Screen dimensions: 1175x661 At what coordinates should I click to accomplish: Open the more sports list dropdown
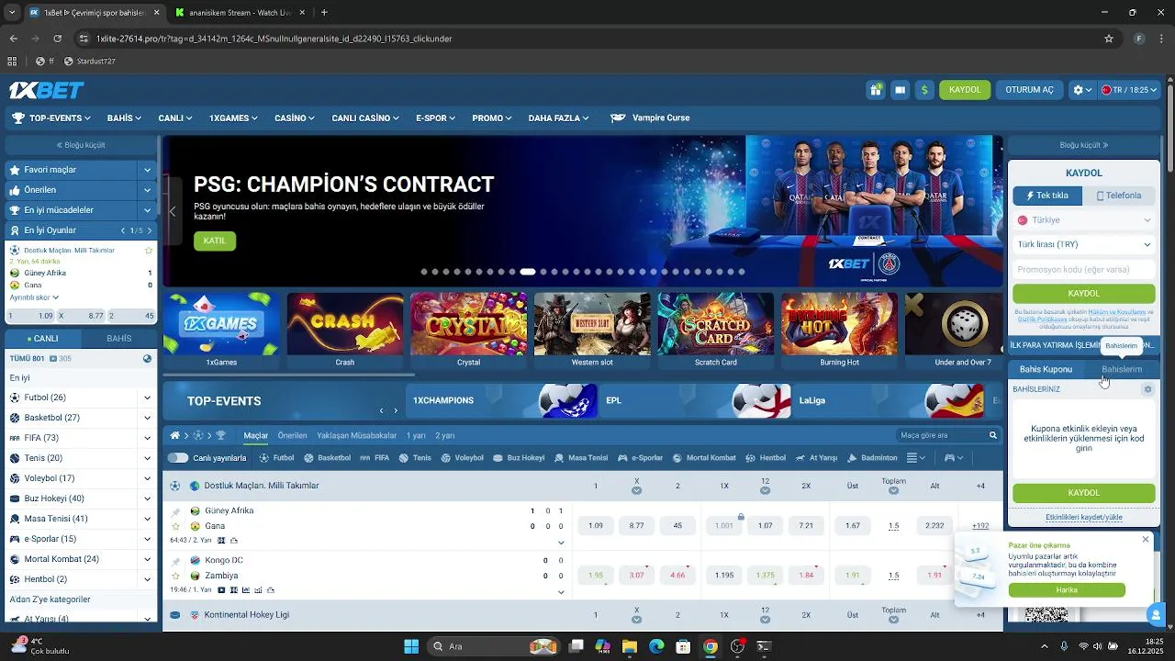(x=916, y=458)
